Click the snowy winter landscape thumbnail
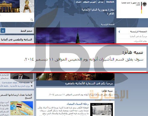The height and width of the screenshot is (116, 148). point(101,109)
